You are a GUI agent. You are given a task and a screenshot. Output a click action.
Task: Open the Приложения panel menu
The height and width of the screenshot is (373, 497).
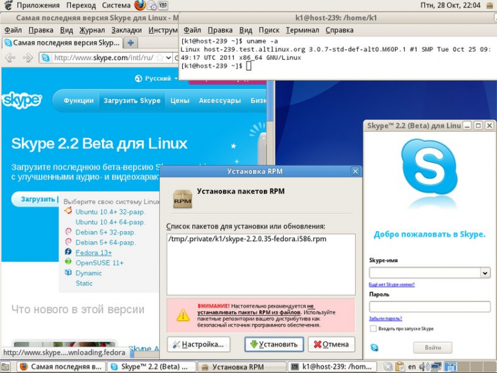coord(38,5)
